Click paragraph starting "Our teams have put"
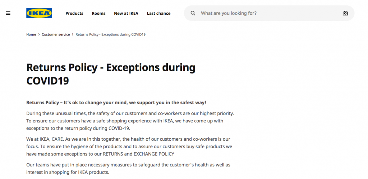This screenshot has width=368, height=179. tap(128, 169)
